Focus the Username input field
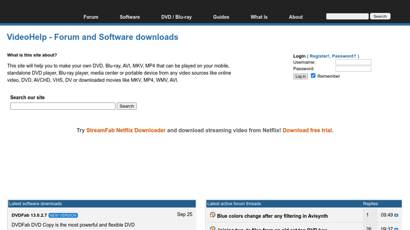410x230 pixels. (x=353, y=62)
